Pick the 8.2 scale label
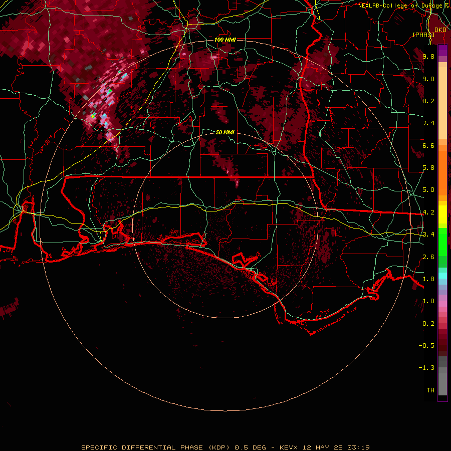 (x=428, y=101)
